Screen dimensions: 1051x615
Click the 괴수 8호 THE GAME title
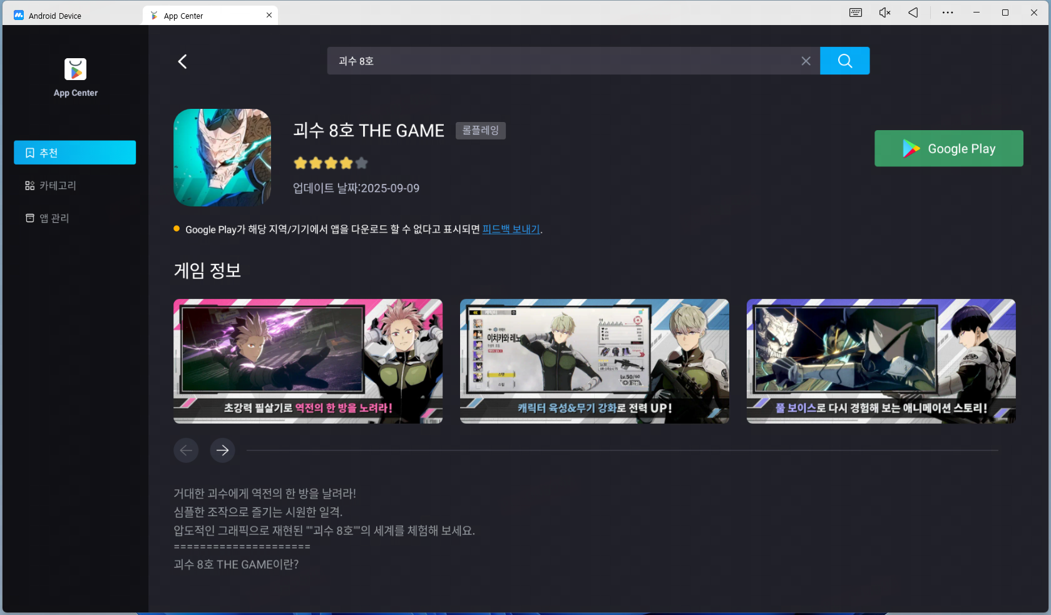(369, 130)
